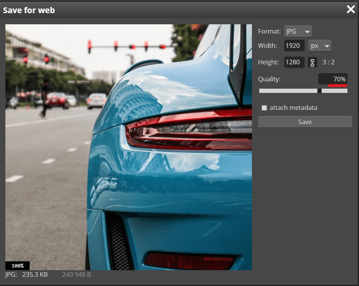This screenshot has height=286, width=359.
Task: Click the Save button
Action: tap(305, 122)
